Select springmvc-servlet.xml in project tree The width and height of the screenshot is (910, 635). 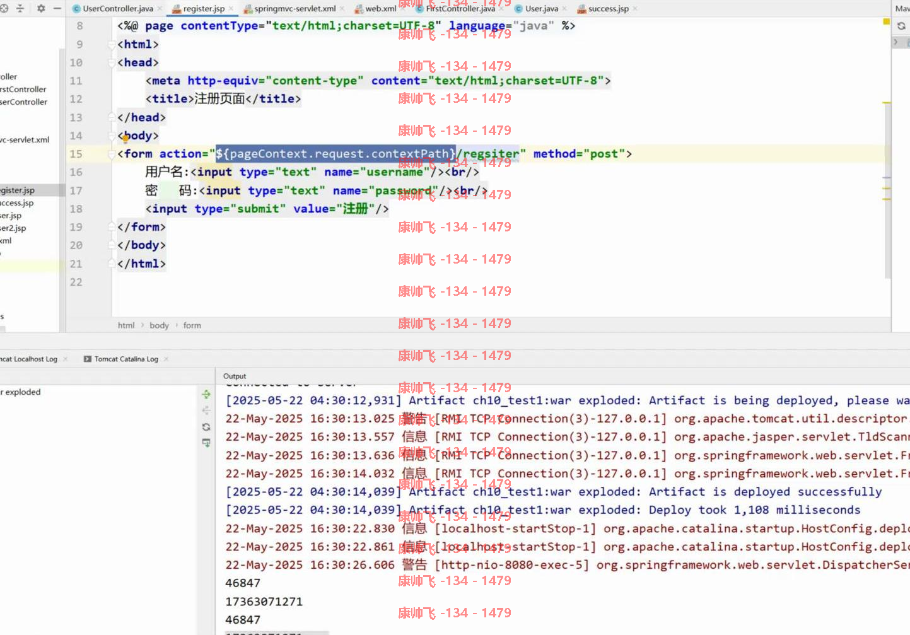(x=25, y=140)
